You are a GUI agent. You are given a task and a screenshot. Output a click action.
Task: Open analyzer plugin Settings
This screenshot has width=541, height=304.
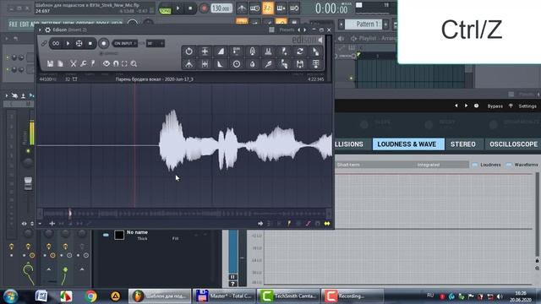pyautogui.click(x=527, y=106)
